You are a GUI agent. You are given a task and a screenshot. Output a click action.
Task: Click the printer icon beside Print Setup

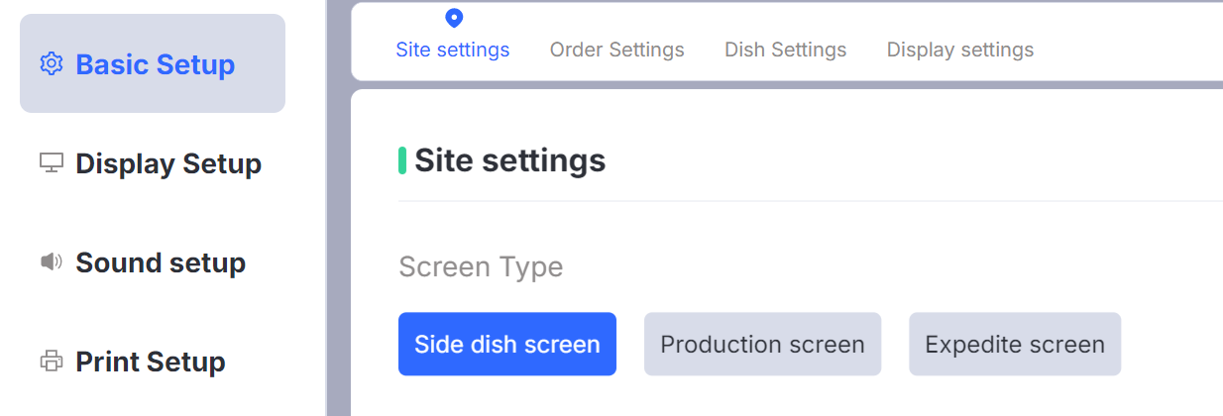(x=51, y=362)
